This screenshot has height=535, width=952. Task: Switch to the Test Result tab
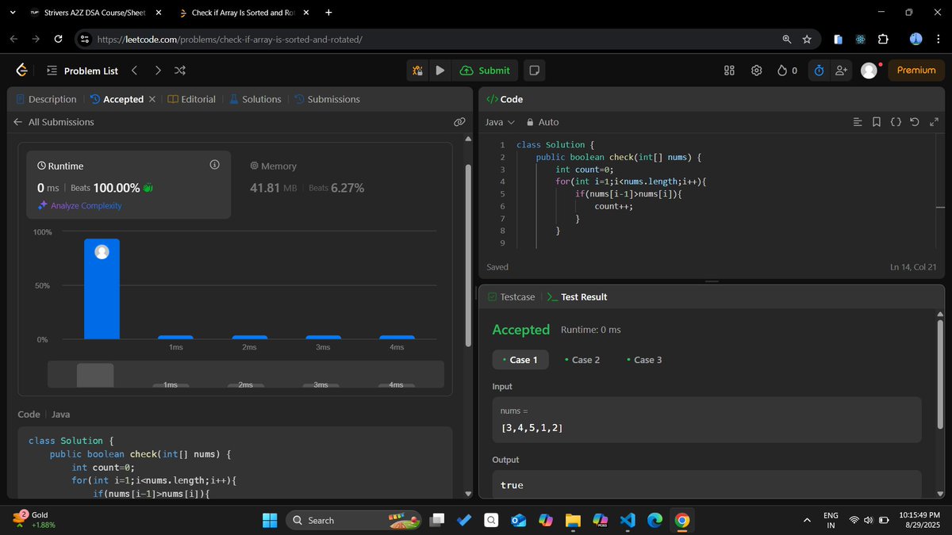coord(577,296)
